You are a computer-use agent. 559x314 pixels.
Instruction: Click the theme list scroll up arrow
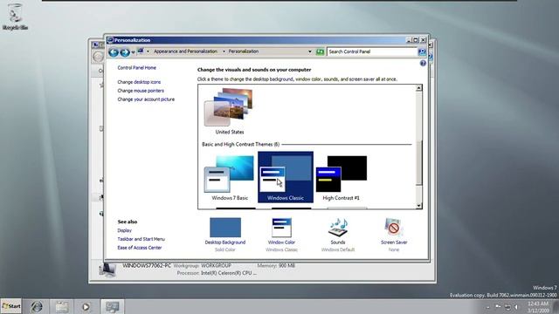pos(419,88)
